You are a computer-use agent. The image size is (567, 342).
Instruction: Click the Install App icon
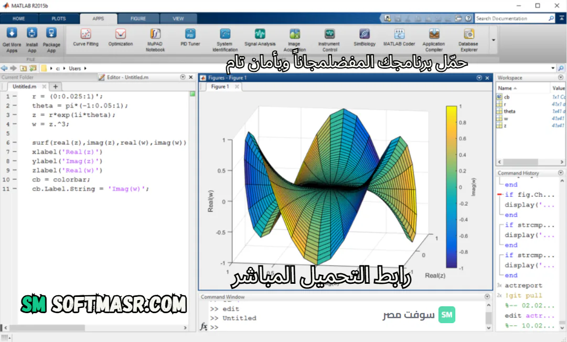(32, 40)
